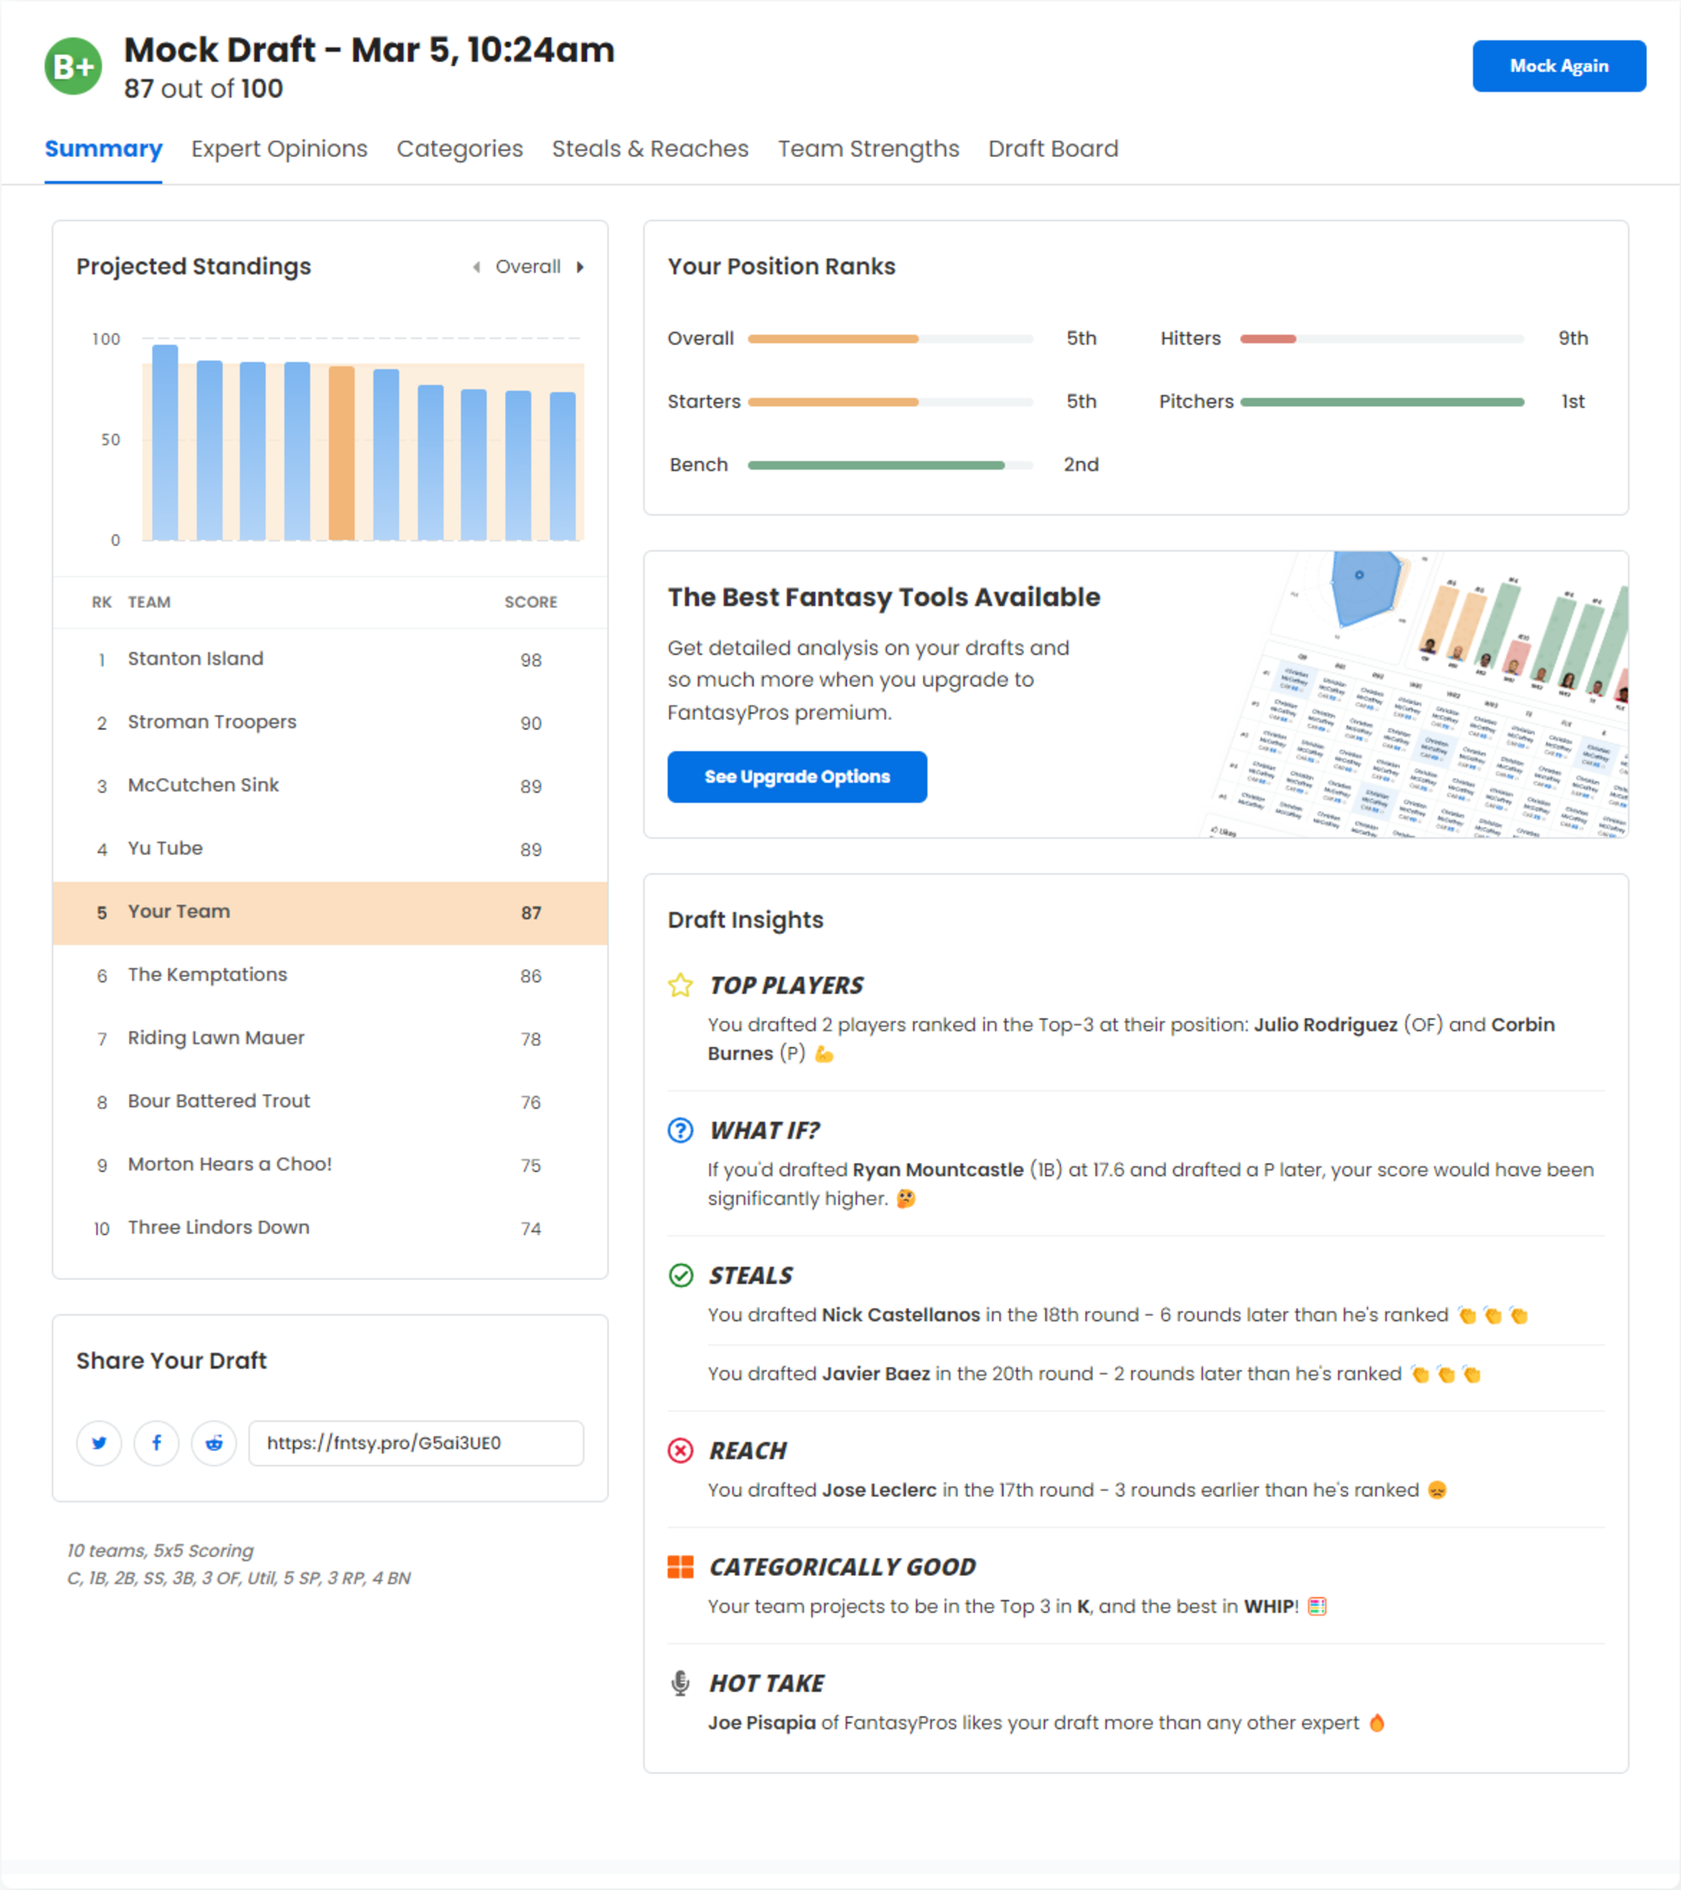Switch to the Draft Board tab

[x=1050, y=149]
